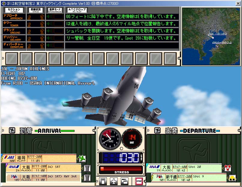Screen dimensions: 242x187
Task: Select the GROUND section
Action: click(14, 31)
